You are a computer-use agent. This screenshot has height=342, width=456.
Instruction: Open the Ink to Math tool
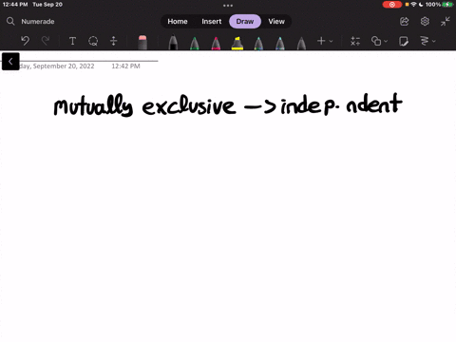tap(355, 41)
